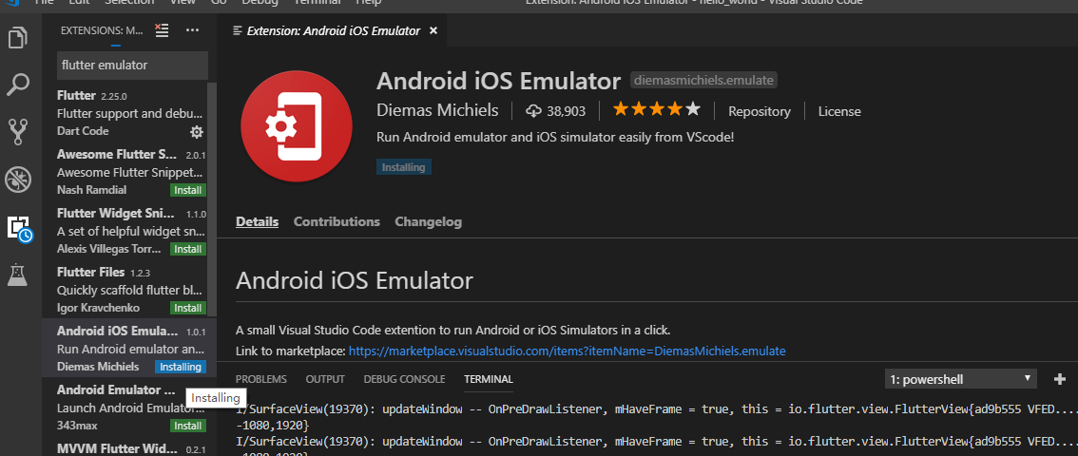Screen dimensions: 1078x456
Task: Focus the flutter emulator search field
Action: (x=132, y=66)
